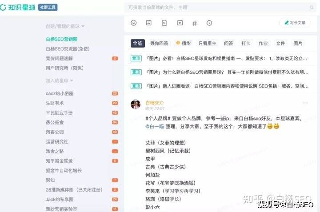Add an image with the picture icon
Screen dimensions: 320x212
coord(149,23)
